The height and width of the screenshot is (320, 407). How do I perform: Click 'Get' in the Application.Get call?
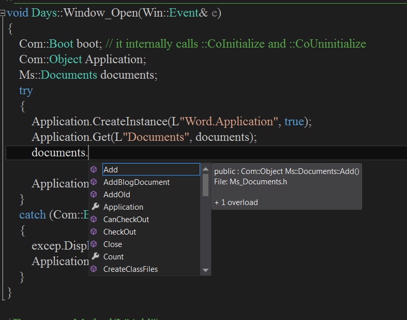pyautogui.click(x=102, y=137)
